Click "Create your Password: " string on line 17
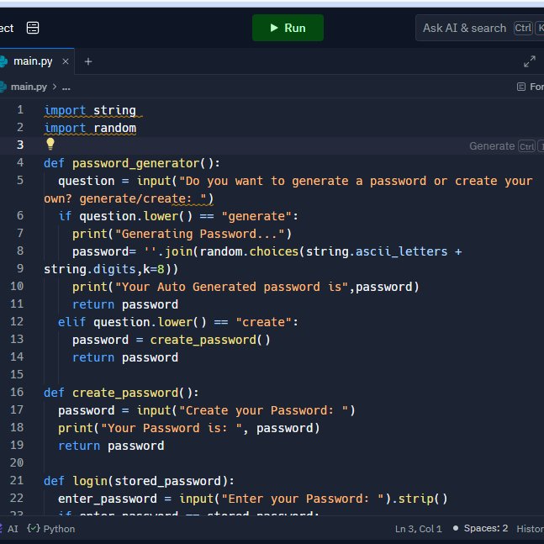This screenshot has height=544, width=544. point(263,410)
